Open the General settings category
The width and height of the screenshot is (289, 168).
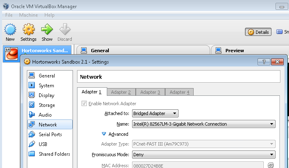(x=50, y=75)
